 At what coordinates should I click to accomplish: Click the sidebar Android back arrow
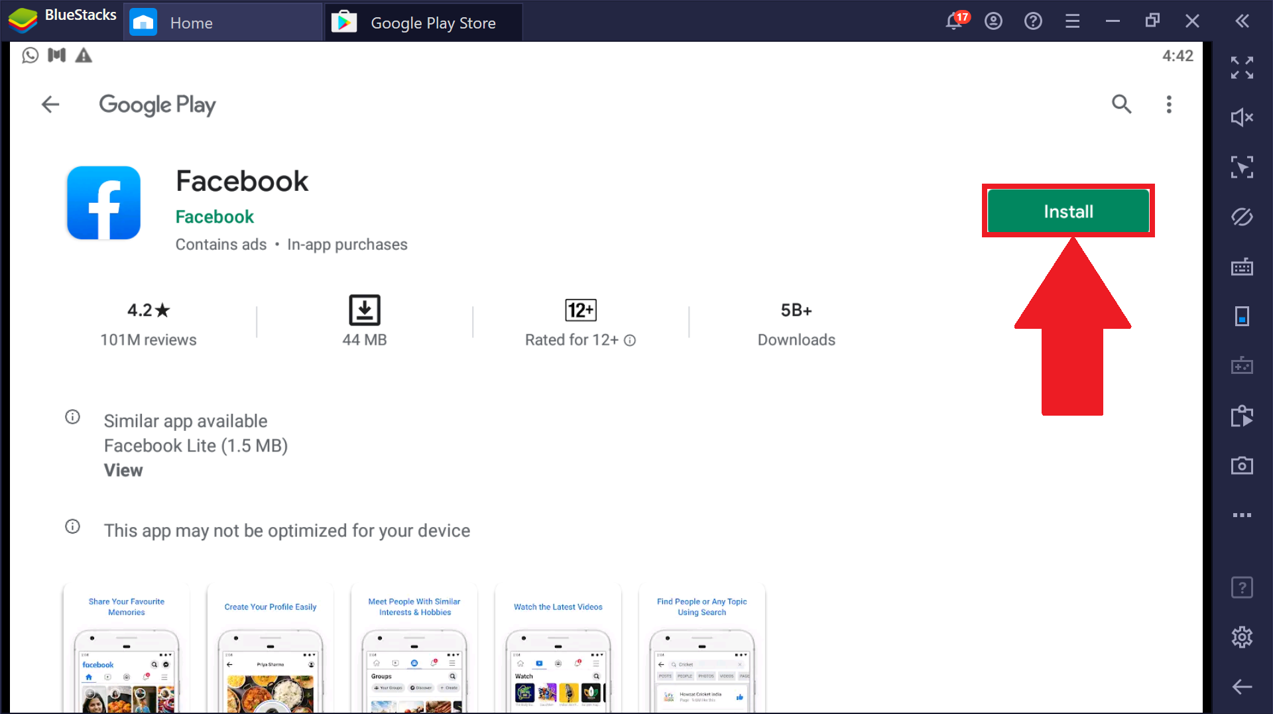1242,687
